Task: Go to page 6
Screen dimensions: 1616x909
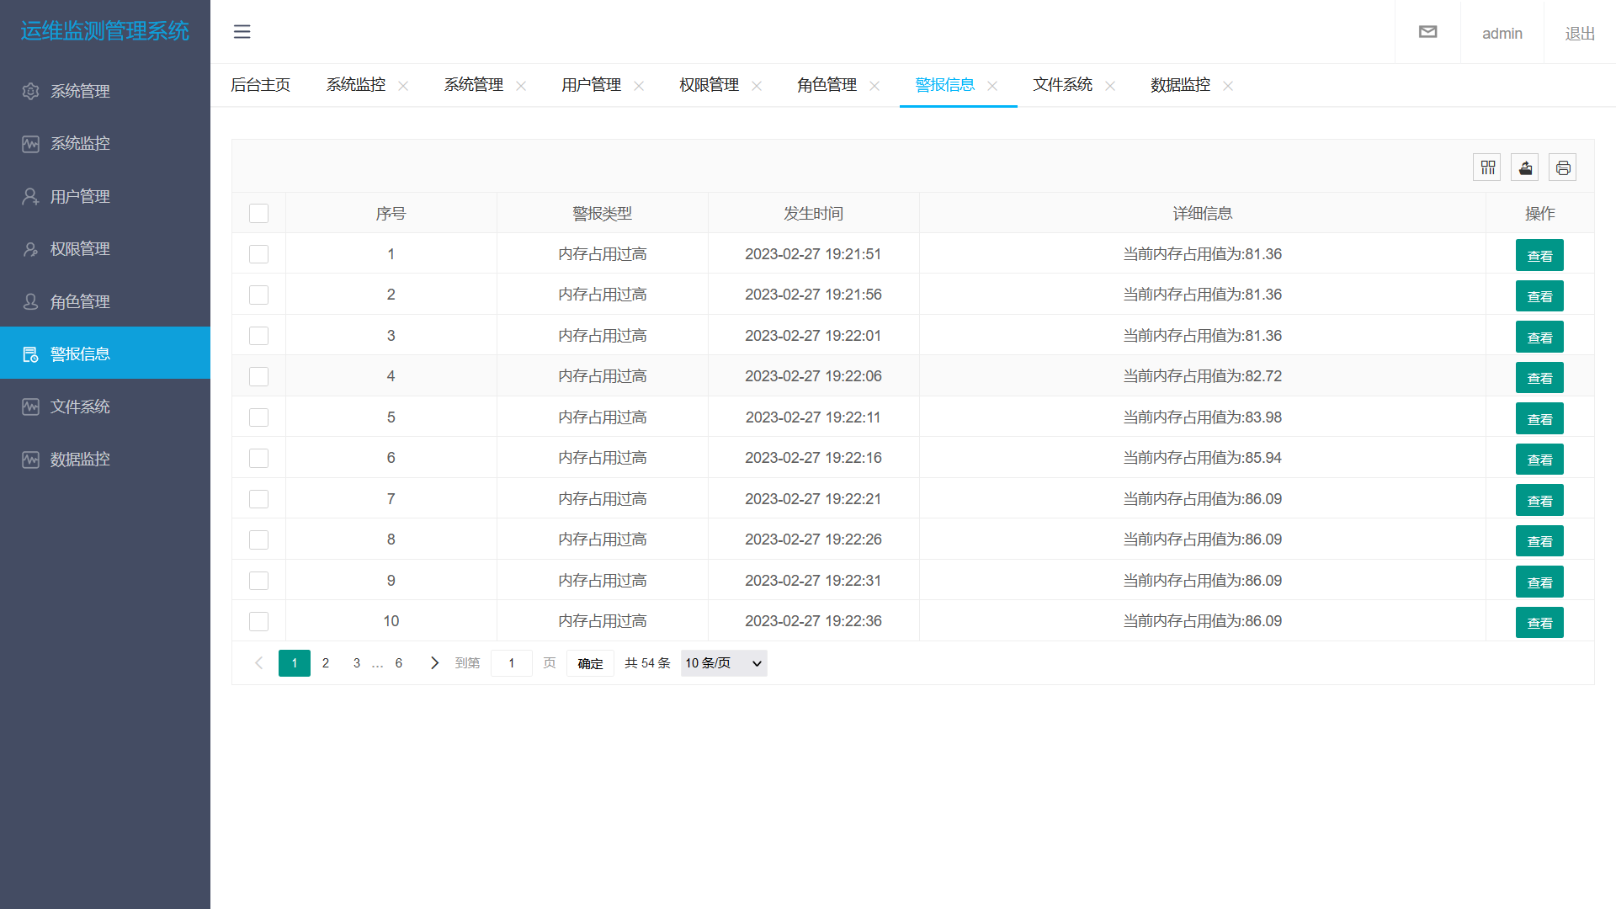Action: point(399,663)
